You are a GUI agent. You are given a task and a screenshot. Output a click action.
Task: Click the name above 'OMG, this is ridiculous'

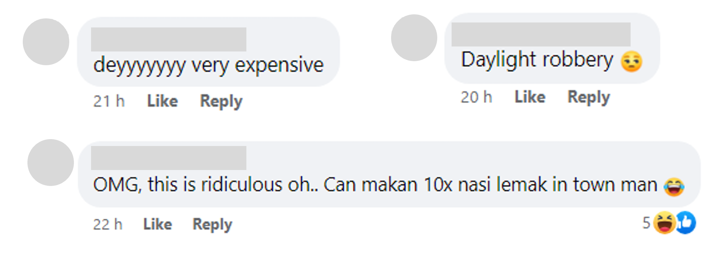pos(168,158)
